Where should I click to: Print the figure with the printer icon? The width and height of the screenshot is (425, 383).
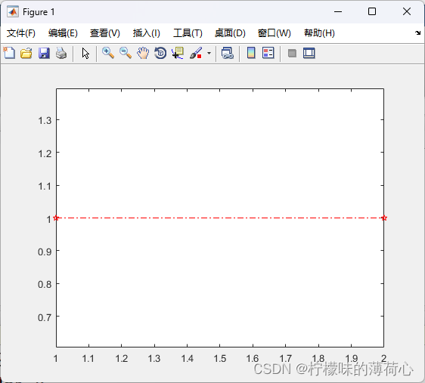click(61, 53)
